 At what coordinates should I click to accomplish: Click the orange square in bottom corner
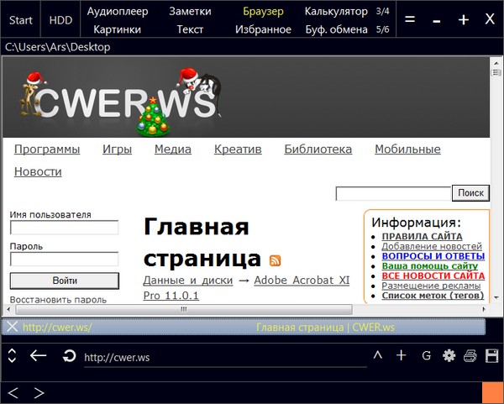pos(492,392)
